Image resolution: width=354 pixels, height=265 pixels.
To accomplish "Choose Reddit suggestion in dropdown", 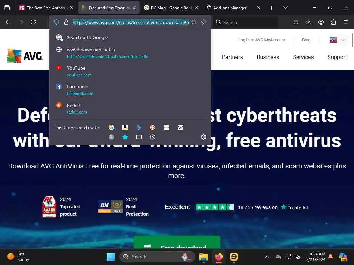I will pyautogui.click(x=130, y=108).
